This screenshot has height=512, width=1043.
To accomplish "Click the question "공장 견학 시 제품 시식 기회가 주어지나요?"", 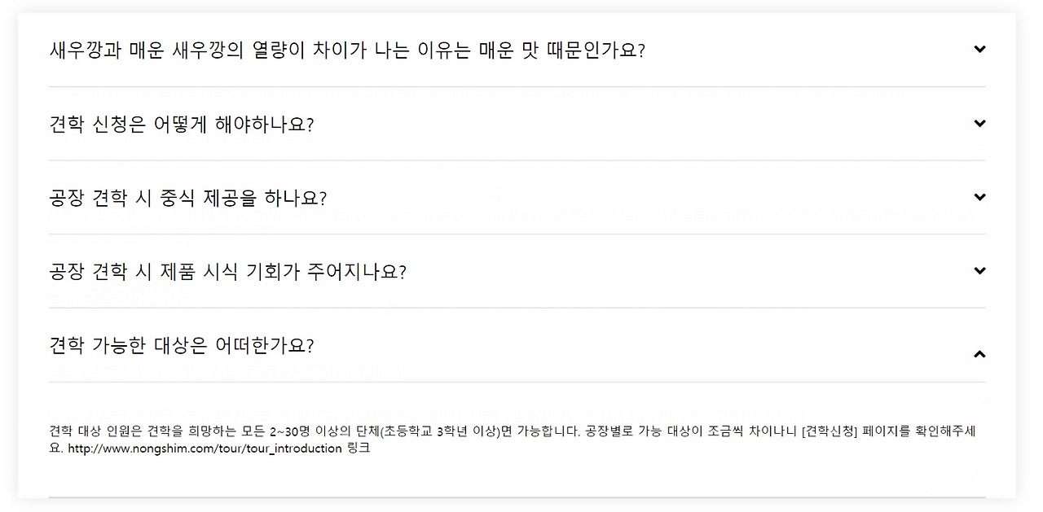I will click(x=227, y=270).
